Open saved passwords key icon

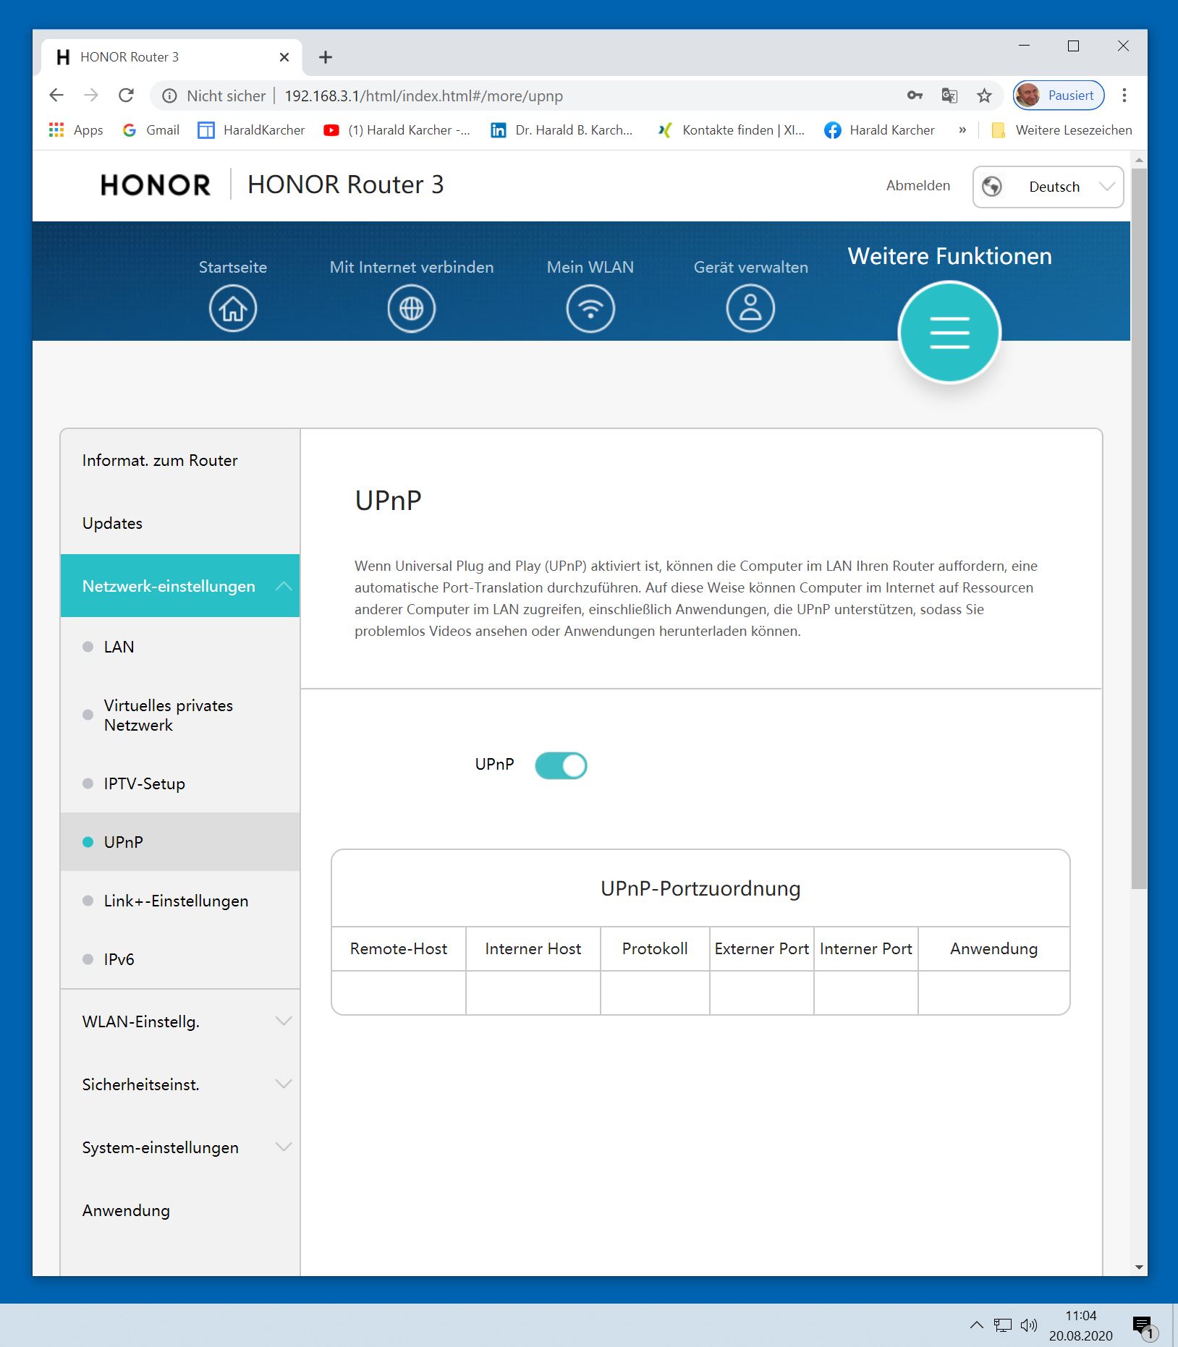(x=915, y=95)
